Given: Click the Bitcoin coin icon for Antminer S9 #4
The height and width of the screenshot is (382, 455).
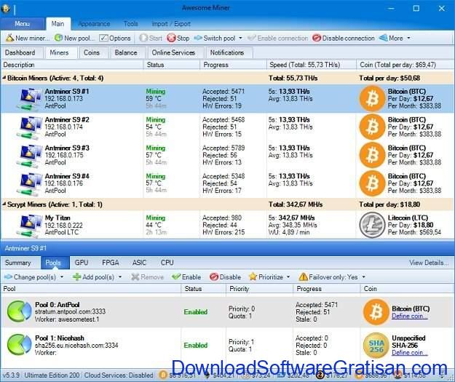Looking at the screenshot, I should (x=372, y=183).
